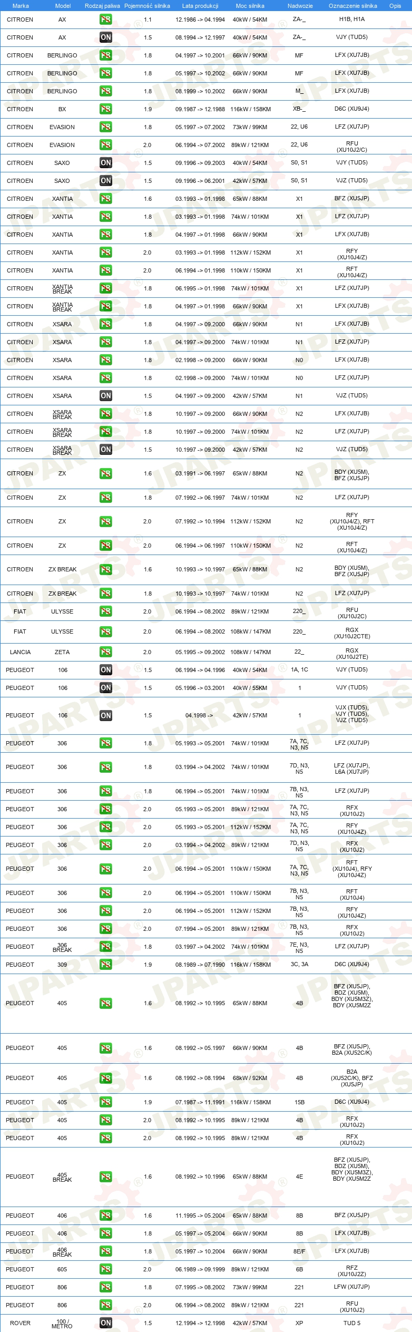Click the PB fuel icon in the Peugeot 309 row
Image resolution: width=412 pixels, height=1332 pixels.
coord(105,965)
